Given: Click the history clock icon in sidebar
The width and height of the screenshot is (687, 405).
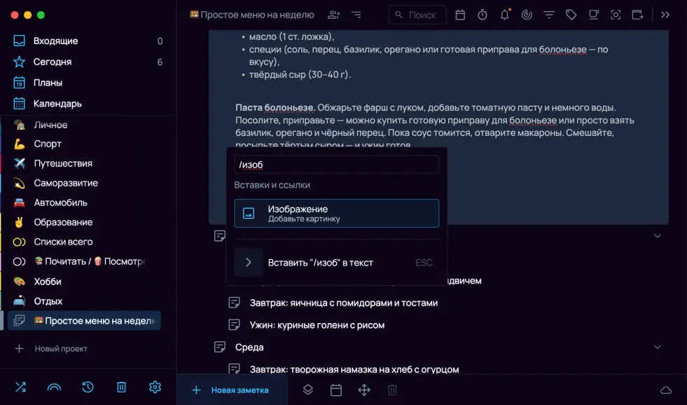Looking at the screenshot, I should click(88, 387).
